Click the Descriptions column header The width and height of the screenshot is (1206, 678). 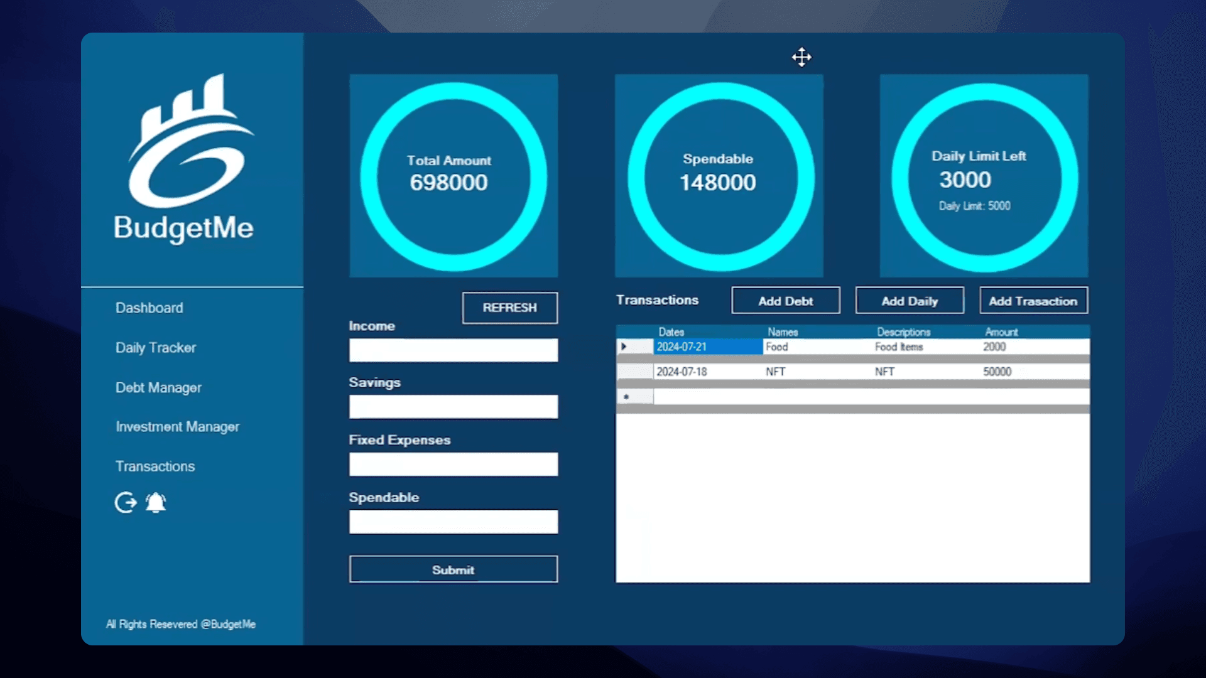click(926, 332)
